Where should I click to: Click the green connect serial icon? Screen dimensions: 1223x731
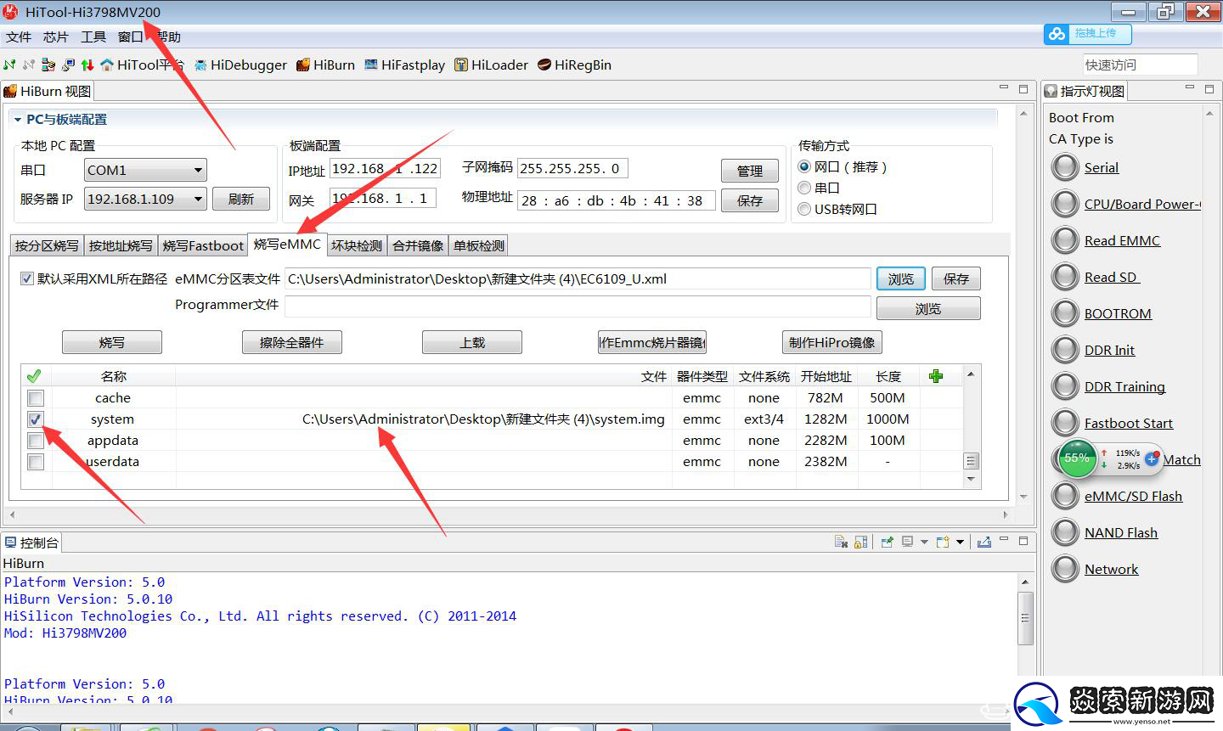point(9,65)
